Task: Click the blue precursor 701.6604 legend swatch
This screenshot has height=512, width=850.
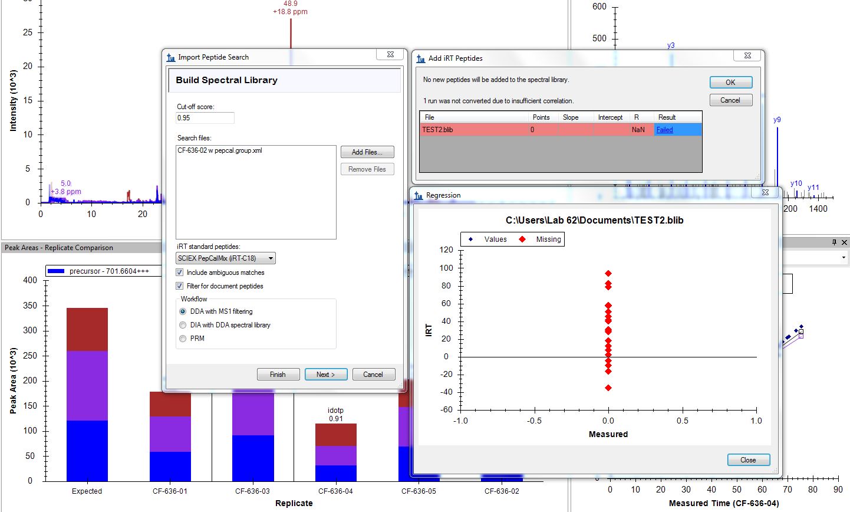Action: [x=56, y=271]
